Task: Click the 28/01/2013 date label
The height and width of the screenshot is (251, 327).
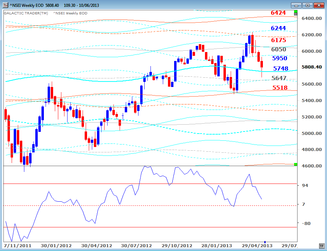Action: [x=217, y=246]
